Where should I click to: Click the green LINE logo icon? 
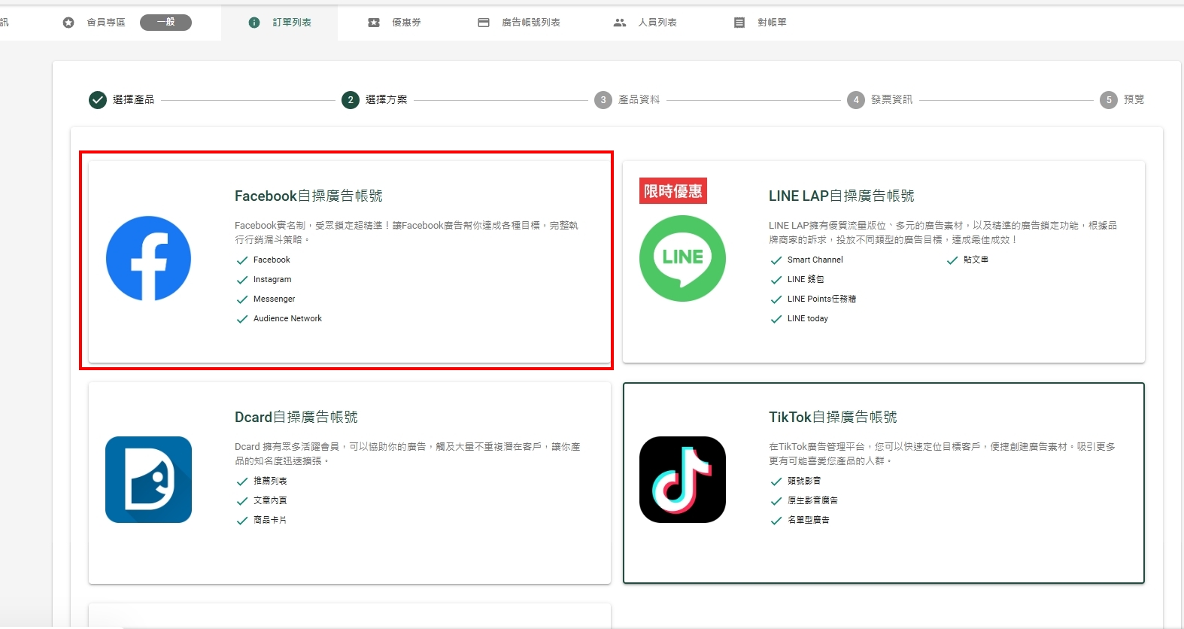pyautogui.click(x=682, y=258)
